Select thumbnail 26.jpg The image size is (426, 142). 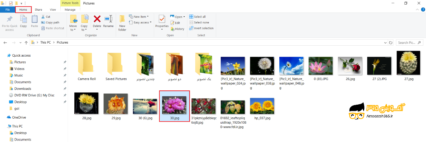point(351,68)
